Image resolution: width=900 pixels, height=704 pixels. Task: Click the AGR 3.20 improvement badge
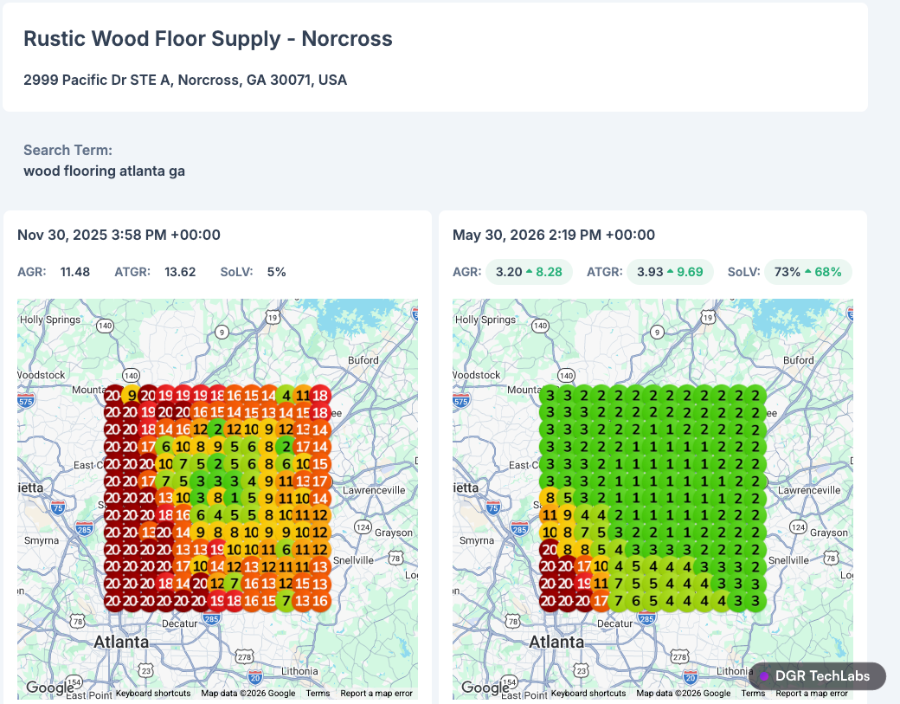coord(529,272)
